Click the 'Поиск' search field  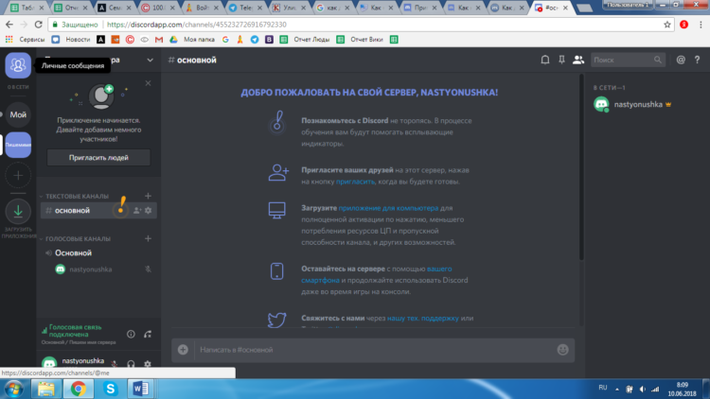coord(628,60)
